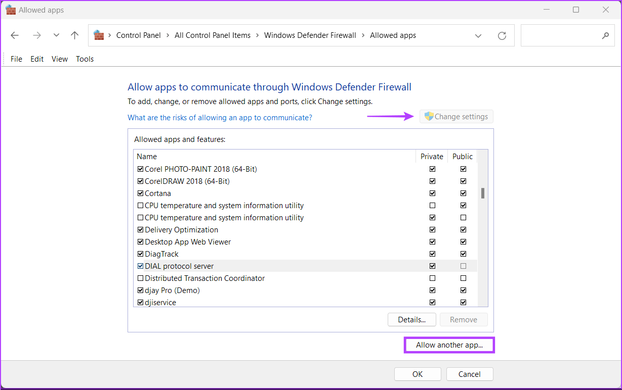Select Control Panel in the breadcrumb

(x=139, y=35)
